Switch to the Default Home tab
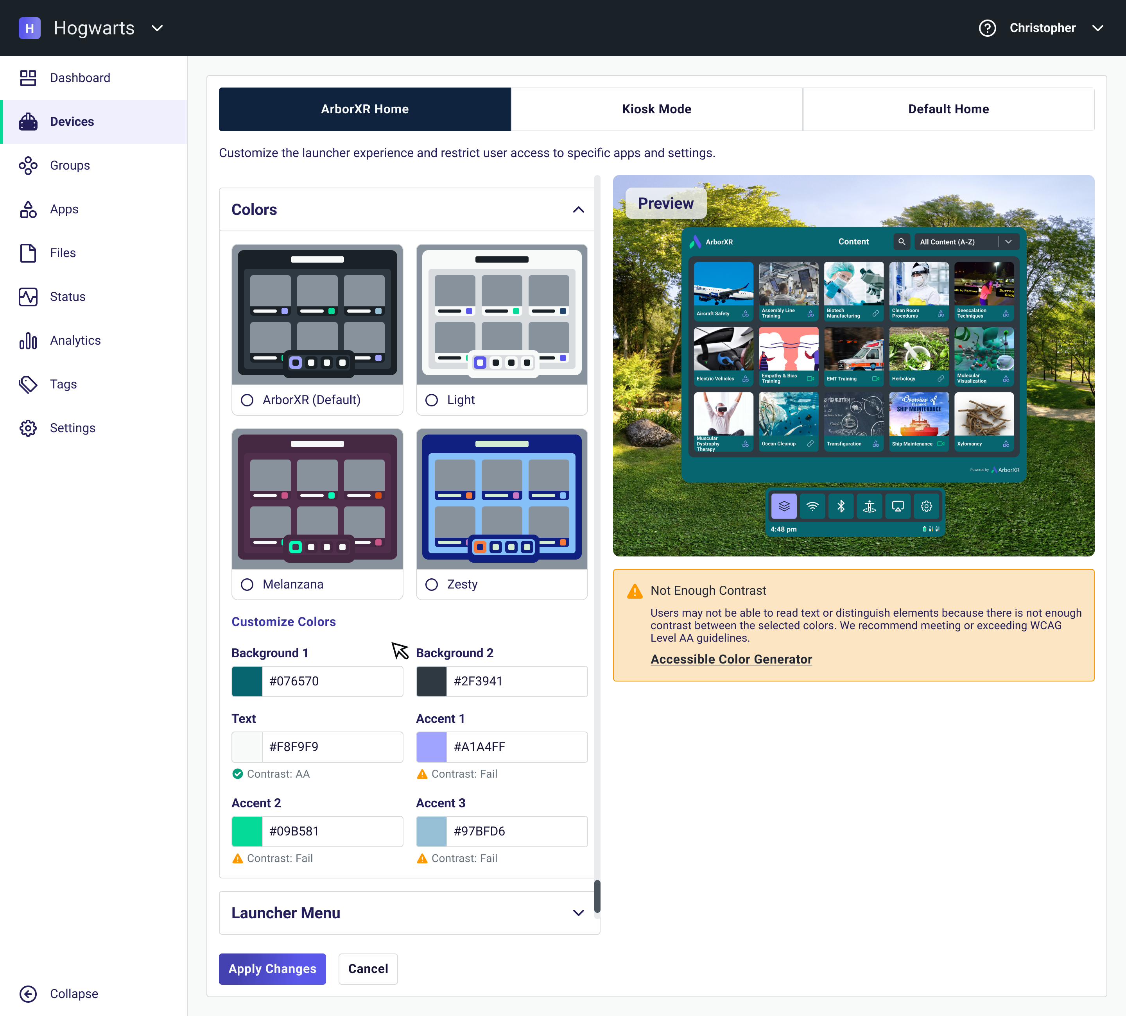The width and height of the screenshot is (1126, 1016). click(x=948, y=109)
